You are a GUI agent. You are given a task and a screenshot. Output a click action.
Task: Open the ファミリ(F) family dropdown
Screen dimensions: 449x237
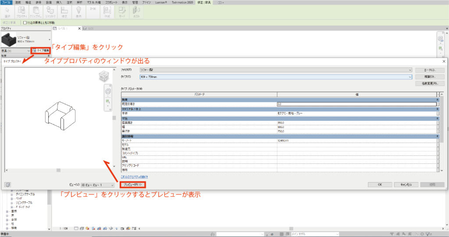tap(275, 70)
